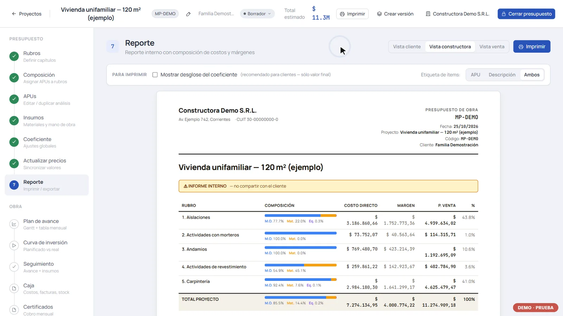563x316 pixels.
Task: Open the Borrador status dropdown
Action: [x=257, y=14]
